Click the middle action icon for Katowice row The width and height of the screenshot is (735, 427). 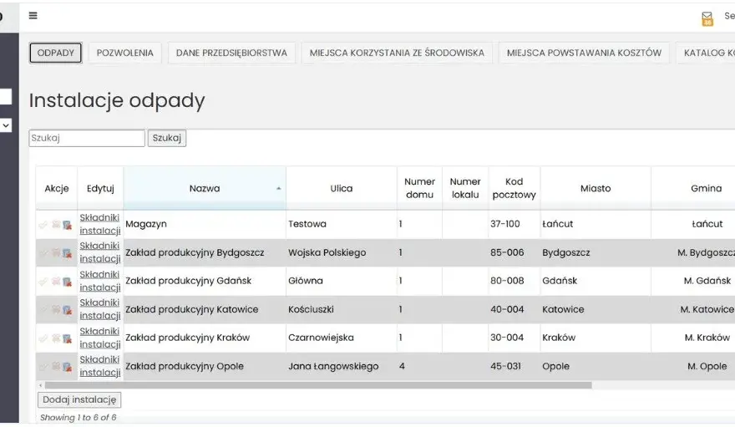click(x=56, y=309)
